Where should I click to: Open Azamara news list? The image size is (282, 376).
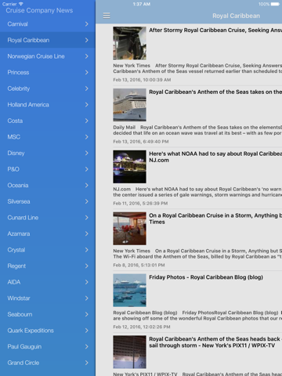(48, 233)
